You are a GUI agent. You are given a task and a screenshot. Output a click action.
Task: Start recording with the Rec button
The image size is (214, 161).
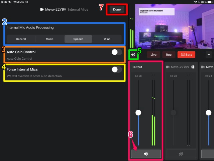click(169, 54)
